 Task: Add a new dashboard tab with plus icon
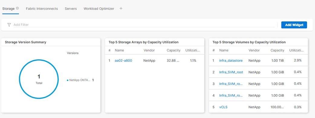point(121,9)
